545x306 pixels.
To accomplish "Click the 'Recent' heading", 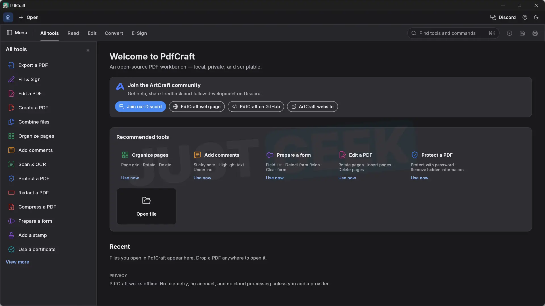I will point(120,246).
